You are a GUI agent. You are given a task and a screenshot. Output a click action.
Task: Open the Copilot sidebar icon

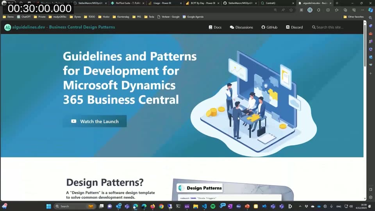pos(371,10)
